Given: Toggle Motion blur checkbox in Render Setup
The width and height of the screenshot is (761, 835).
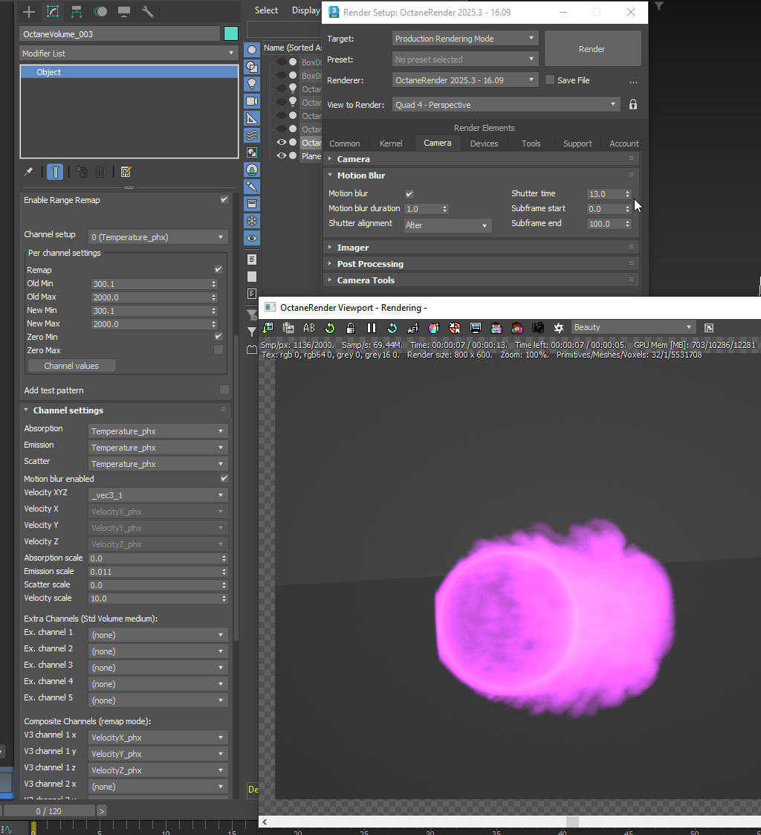Looking at the screenshot, I should tap(409, 194).
